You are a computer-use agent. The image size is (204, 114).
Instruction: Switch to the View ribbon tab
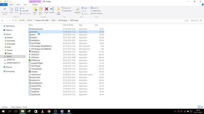pos(25,4)
